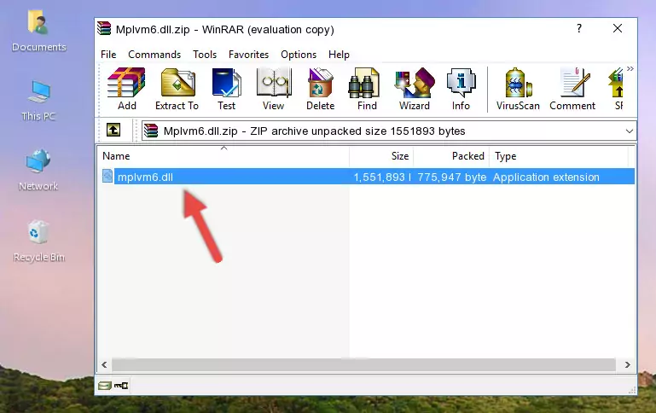Go up one folder level

tap(113, 131)
